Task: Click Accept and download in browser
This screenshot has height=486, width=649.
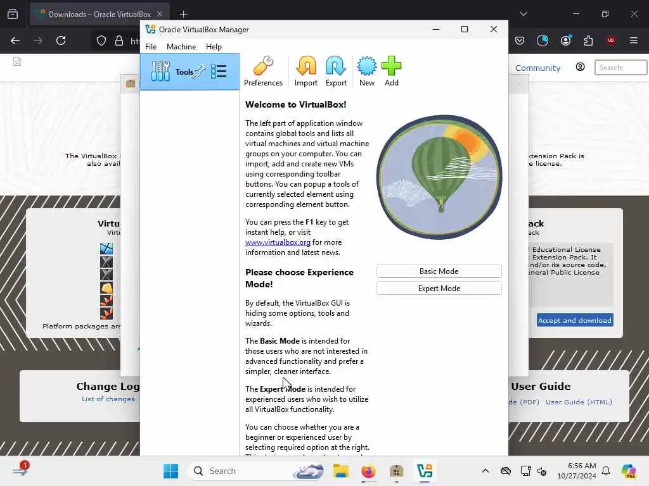Action: 574,320
